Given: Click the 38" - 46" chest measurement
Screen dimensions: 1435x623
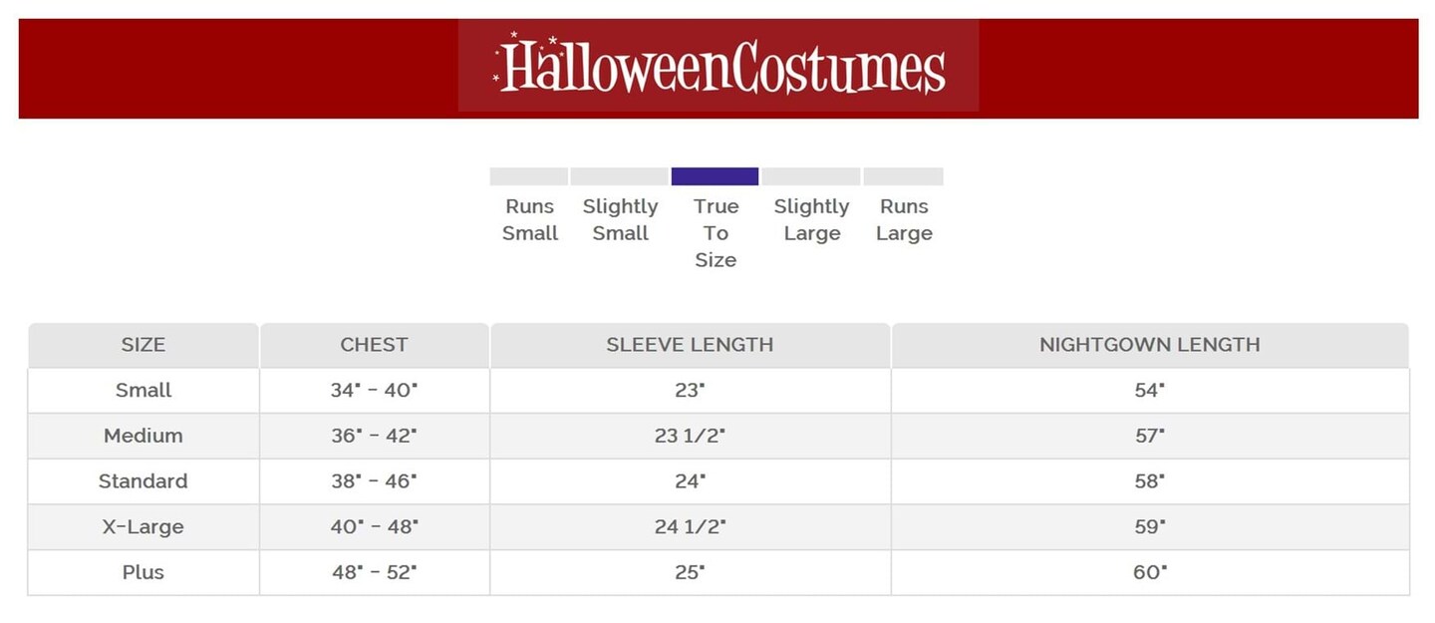Looking at the screenshot, I should [x=374, y=481].
